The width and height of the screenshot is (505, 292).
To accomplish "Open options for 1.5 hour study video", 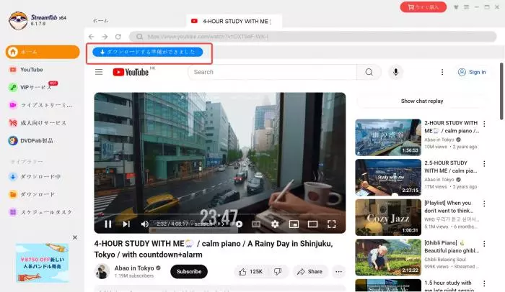I will 484,283.
